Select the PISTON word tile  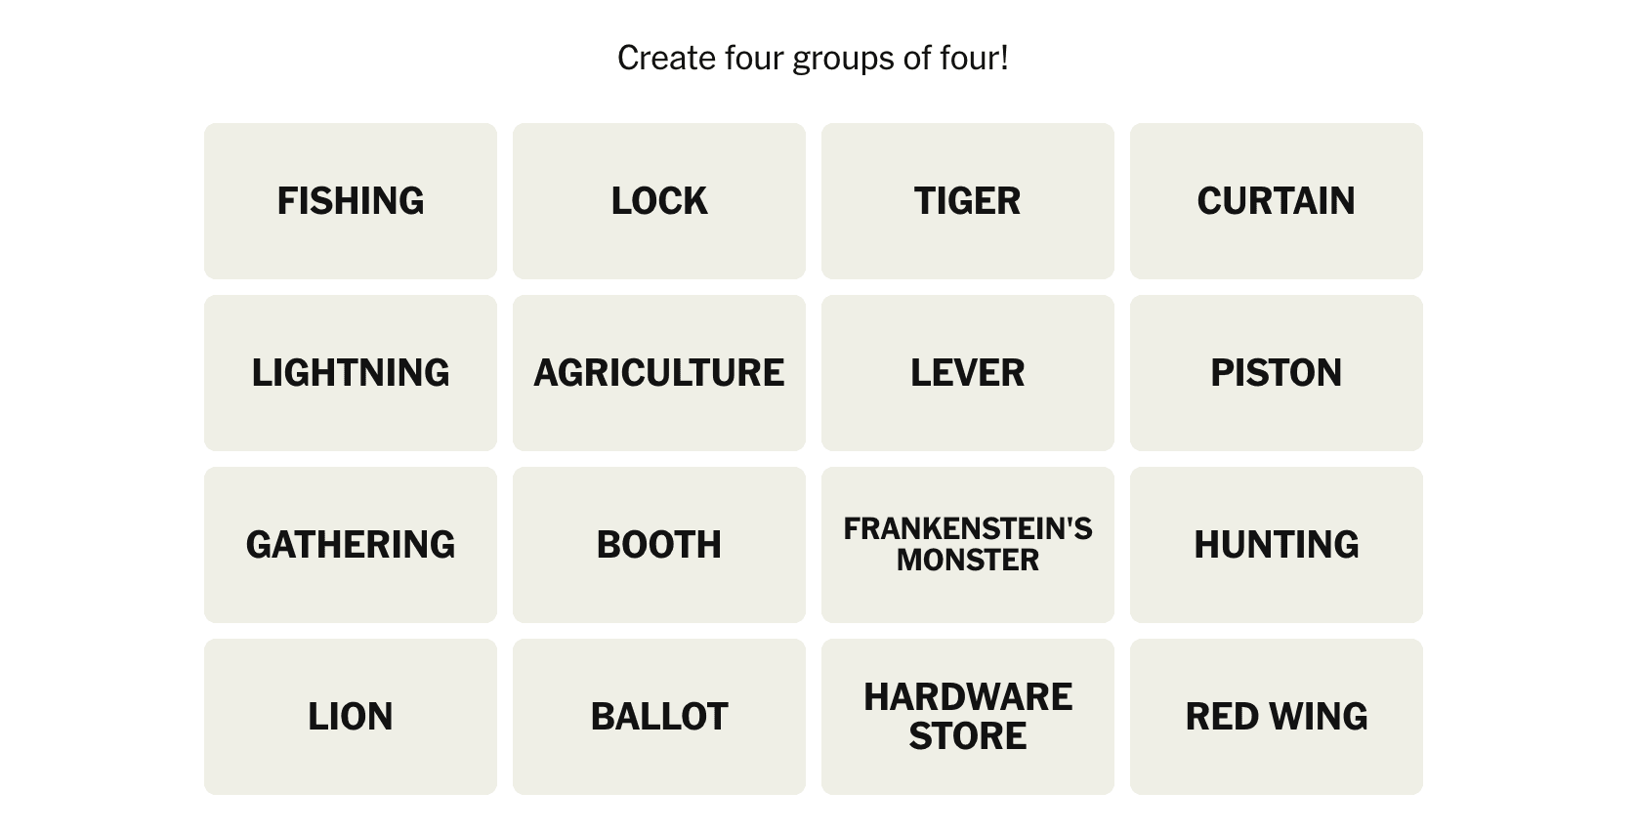pyautogui.click(x=1276, y=373)
